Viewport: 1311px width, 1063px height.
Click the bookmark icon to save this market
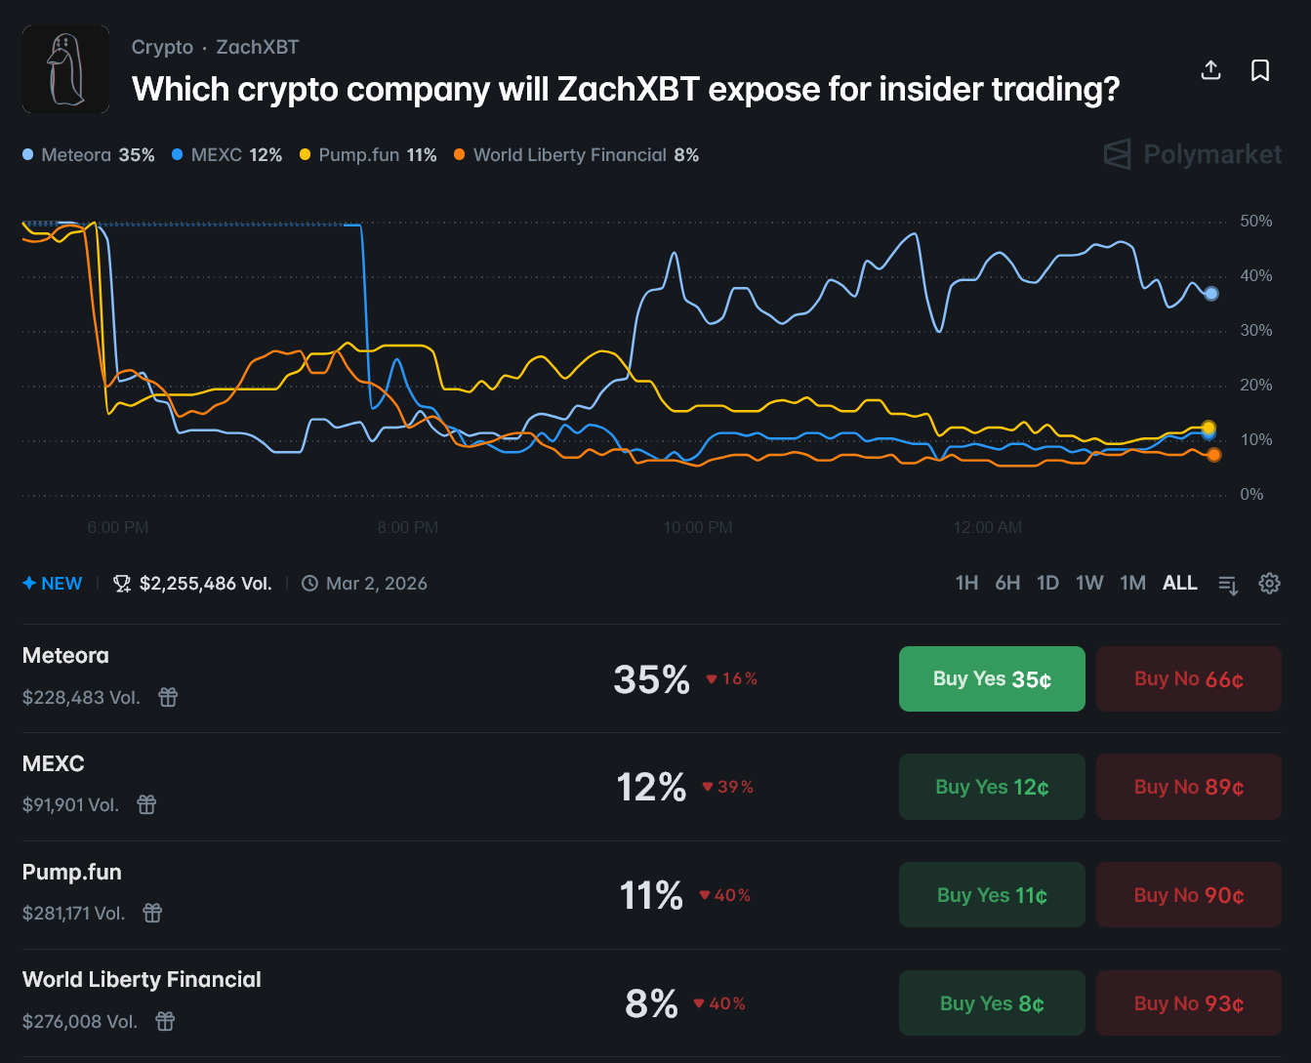click(1260, 69)
